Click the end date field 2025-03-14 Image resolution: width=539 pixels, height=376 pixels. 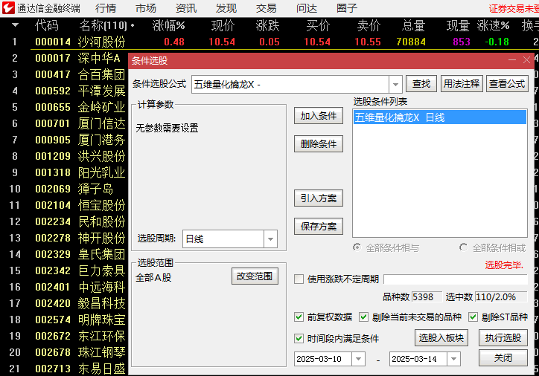tap(418, 359)
